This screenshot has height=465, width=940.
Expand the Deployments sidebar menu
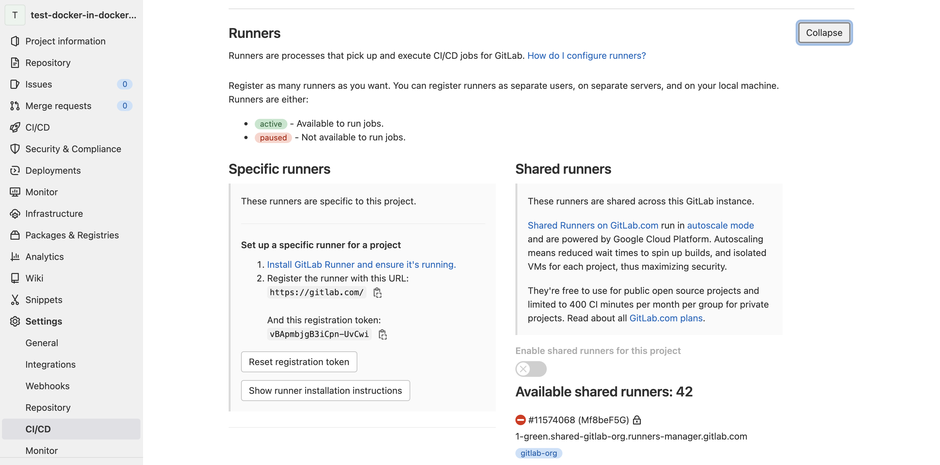point(53,170)
